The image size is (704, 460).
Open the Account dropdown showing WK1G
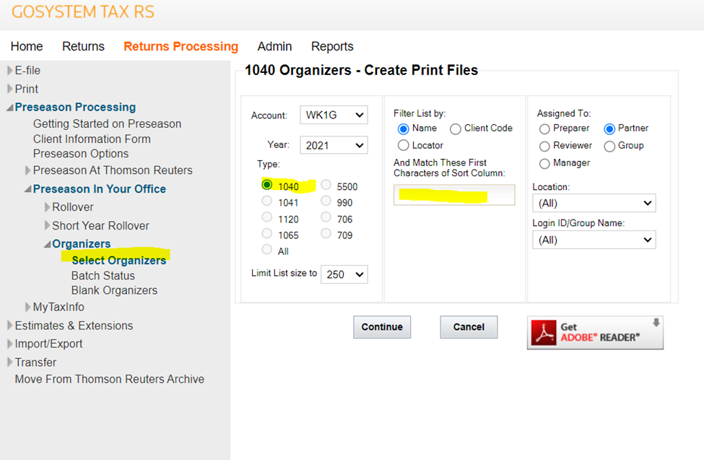(334, 115)
